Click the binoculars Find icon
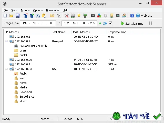The width and height of the screenshot is (164, 123). click(x=38, y=16)
